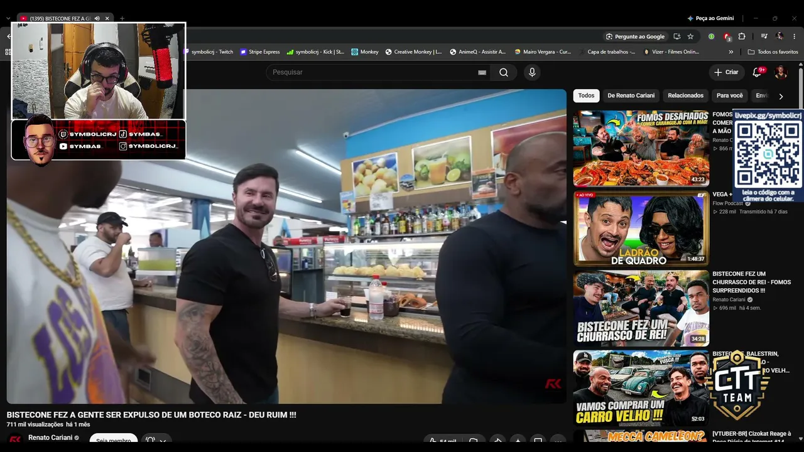Mute the YouTube tab via speaker icon
Image resolution: width=804 pixels, height=452 pixels.
[x=97, y=18]
